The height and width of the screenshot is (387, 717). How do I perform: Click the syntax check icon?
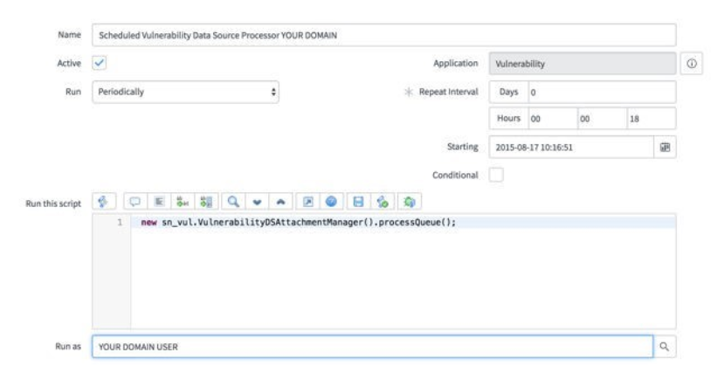click(x=383, y=202)
